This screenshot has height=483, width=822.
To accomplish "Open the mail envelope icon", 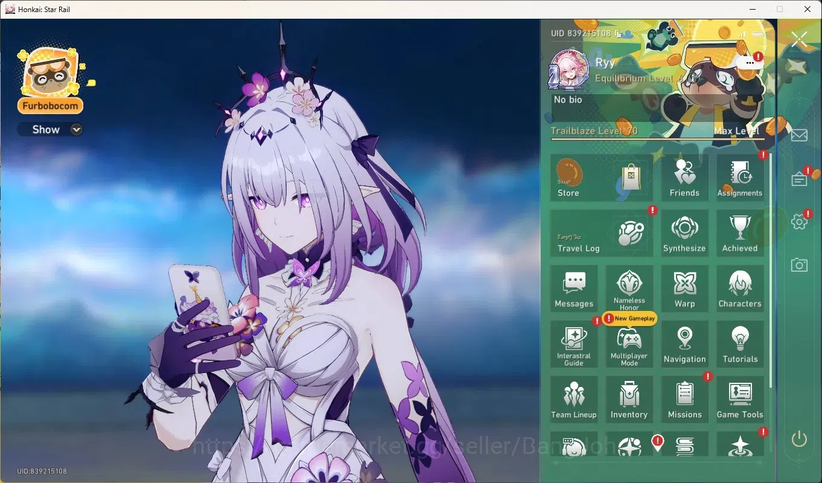I will point(799,135).
